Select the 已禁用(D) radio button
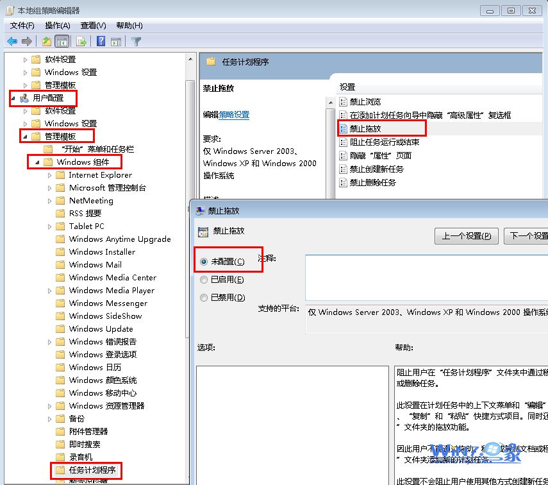The width and height of the screenshot is (548, 485). [x=204, y=298]
